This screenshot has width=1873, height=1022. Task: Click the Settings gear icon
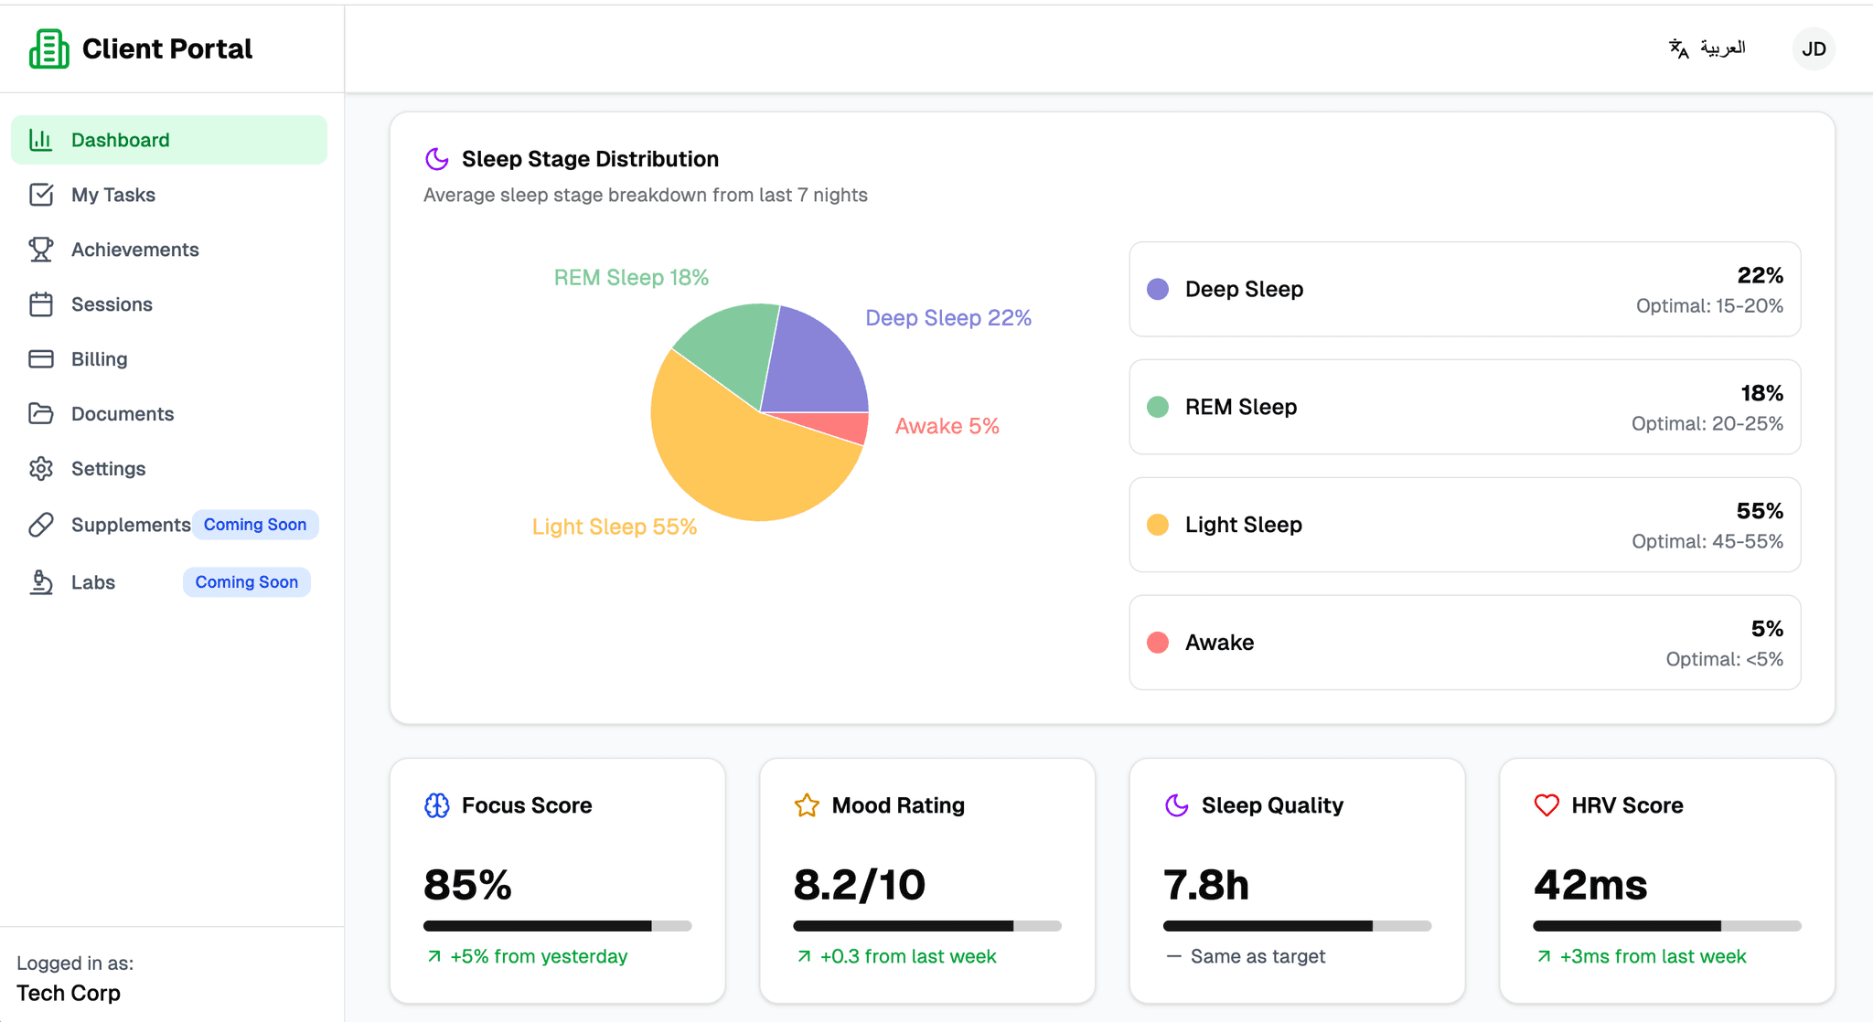point(41,468)
